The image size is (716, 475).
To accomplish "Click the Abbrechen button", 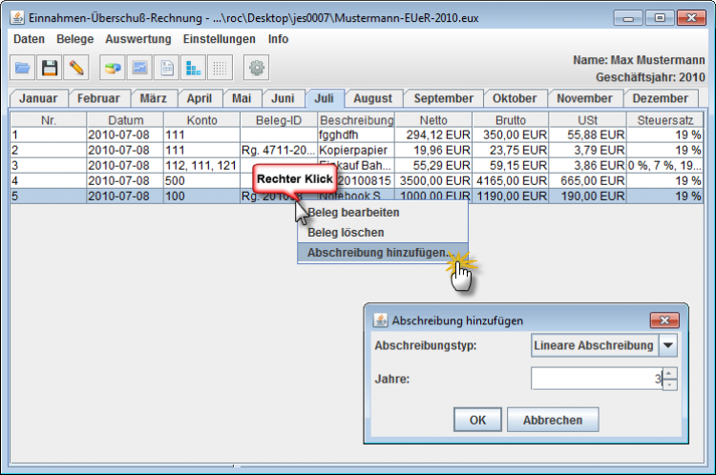I will click(553, 420).
